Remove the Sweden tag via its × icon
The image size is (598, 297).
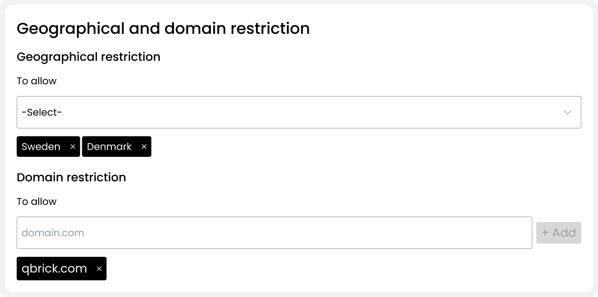pyautogui.click(x=73, y=147)
